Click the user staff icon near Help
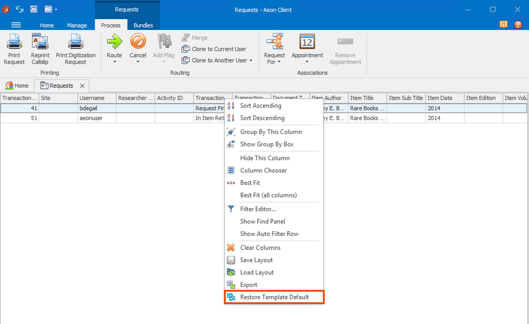The height and width of the screenshot is (324, 529). click(x=504, y=25)
